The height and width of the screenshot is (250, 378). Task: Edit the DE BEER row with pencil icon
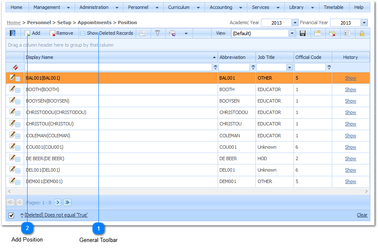pyautogui.click(x=12, y=158)
